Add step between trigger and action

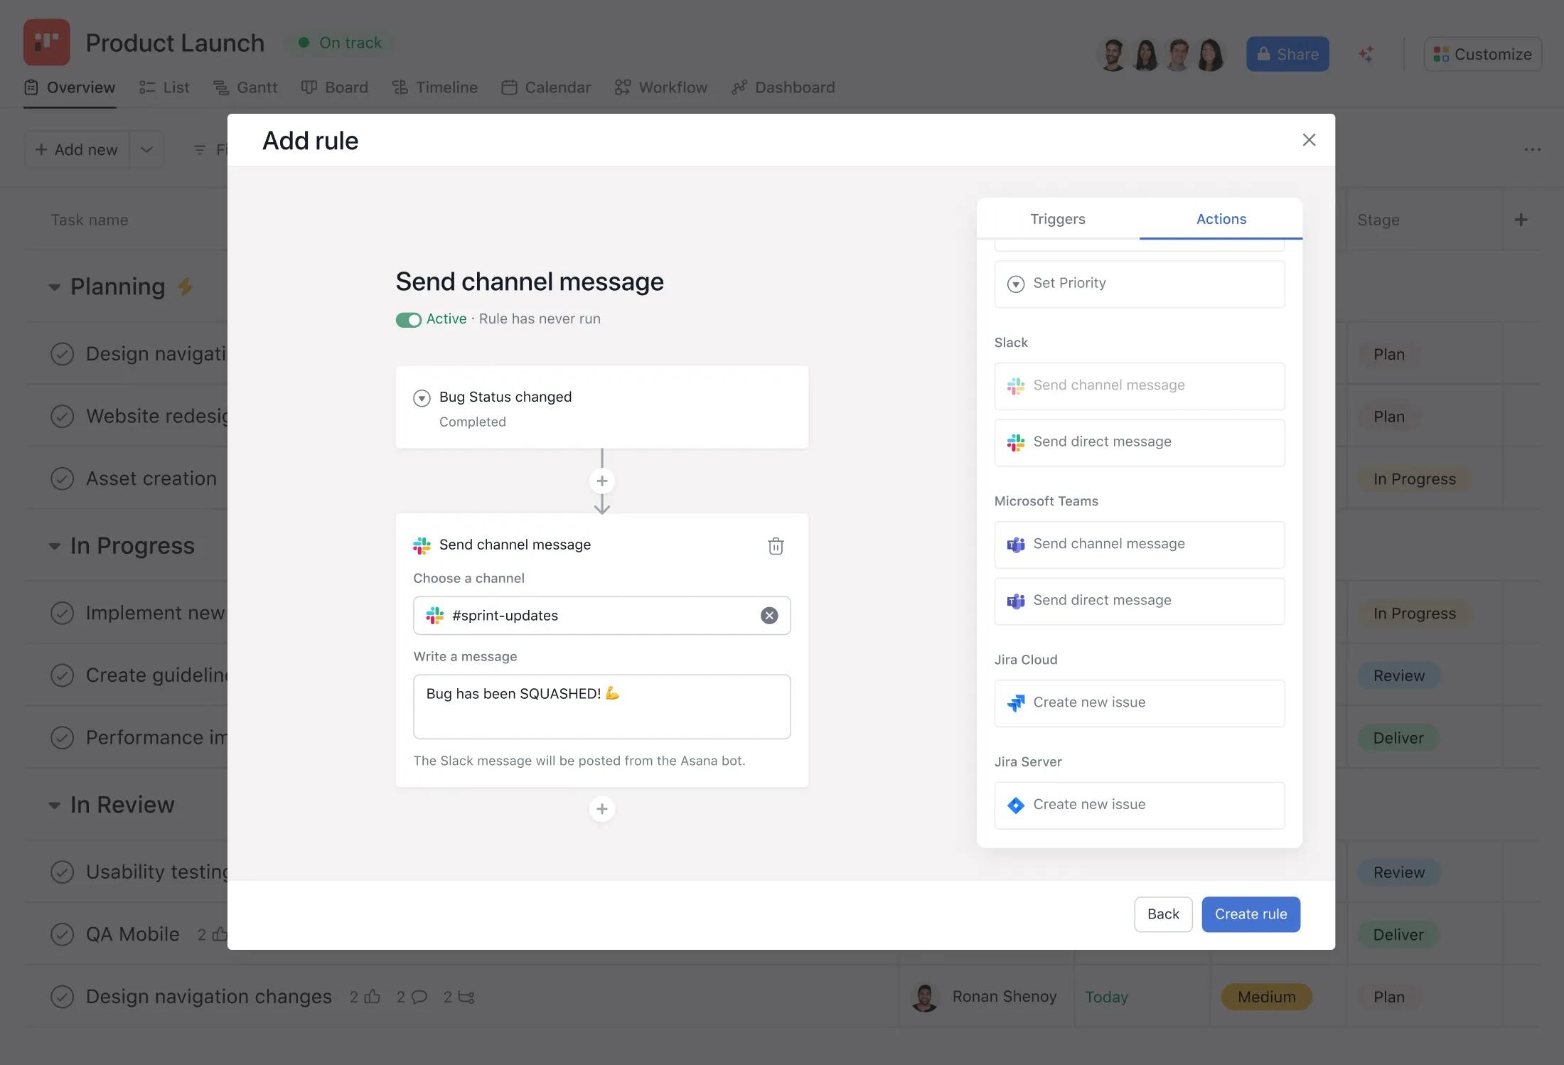point(602,481)
